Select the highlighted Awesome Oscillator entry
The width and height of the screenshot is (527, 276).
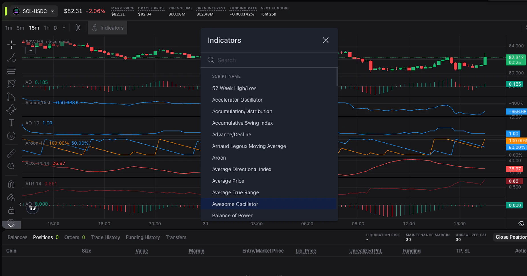click(268, 204)
